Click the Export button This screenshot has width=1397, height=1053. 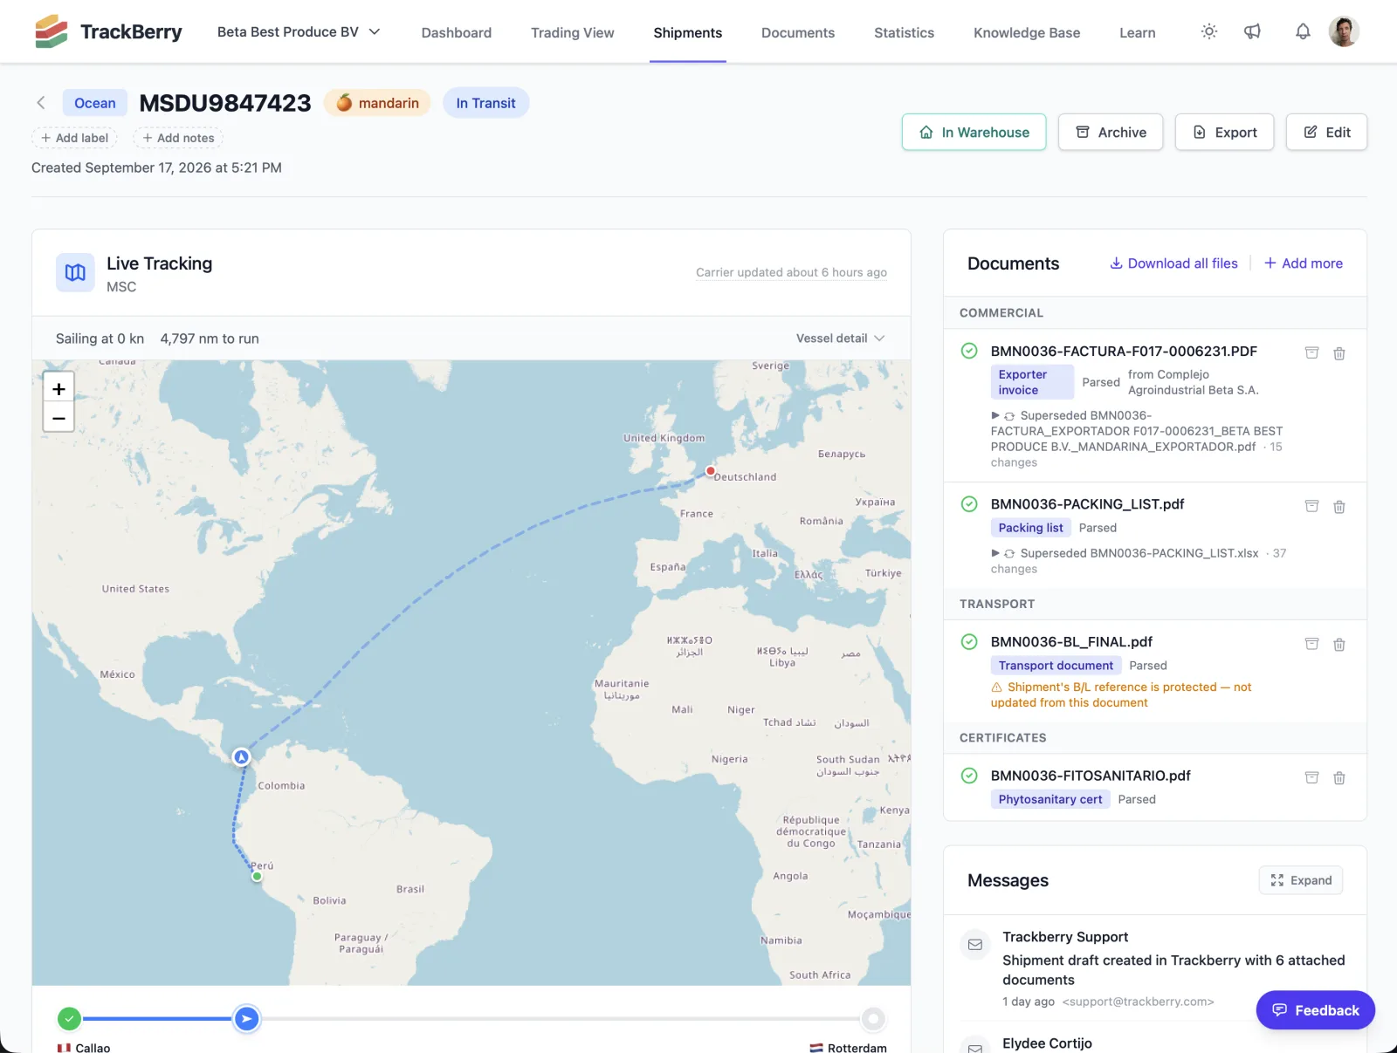1224,133
